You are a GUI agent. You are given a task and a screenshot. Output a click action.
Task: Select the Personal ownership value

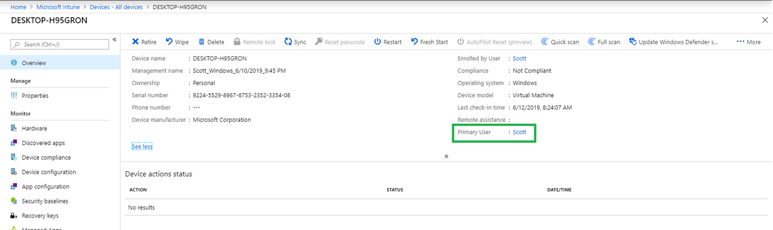(x=204, y=83)
